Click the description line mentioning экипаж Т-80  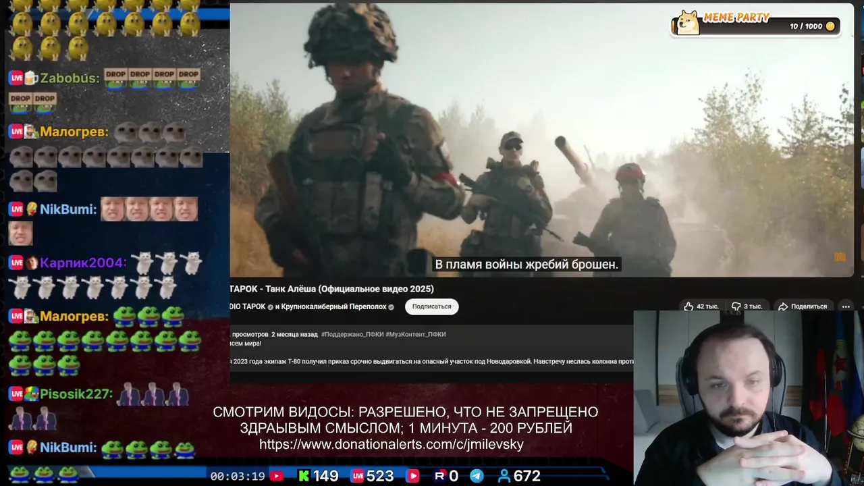click(432, 361)
